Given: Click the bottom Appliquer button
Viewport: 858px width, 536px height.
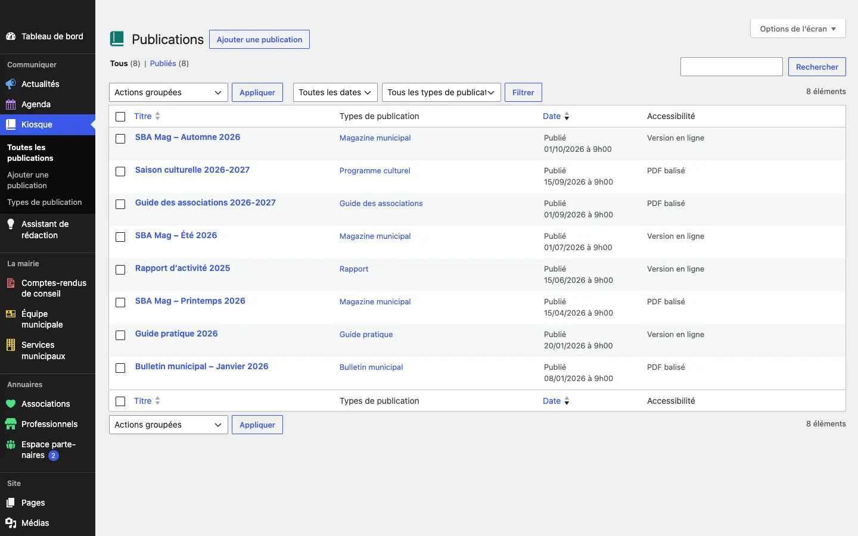Looking at the screenshot, I should tap(257, 425).
